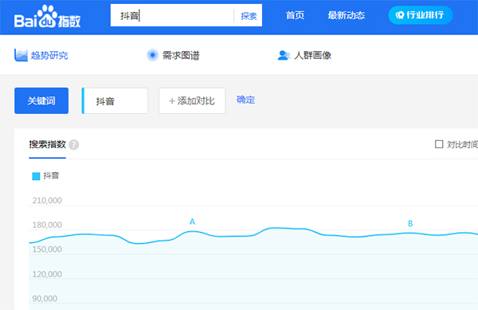Viewport: 478px width, 310px height.
Task: Click the 抖音 search input field
Action: [172, 15]
